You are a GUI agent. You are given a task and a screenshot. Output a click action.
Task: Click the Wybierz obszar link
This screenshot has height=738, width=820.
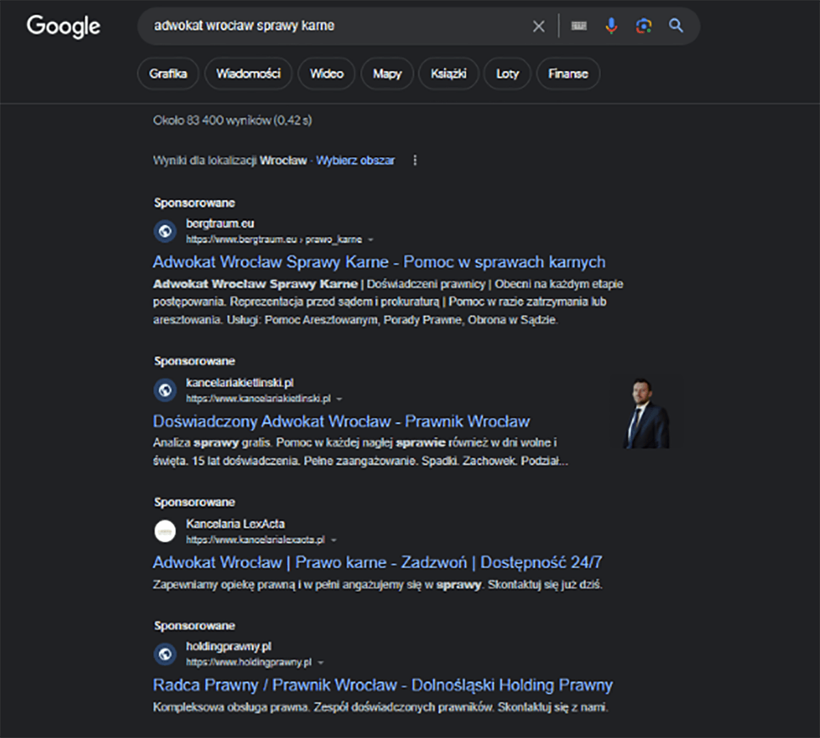pos(355,160)
